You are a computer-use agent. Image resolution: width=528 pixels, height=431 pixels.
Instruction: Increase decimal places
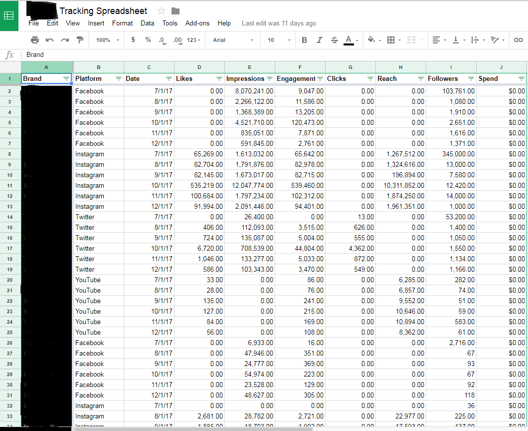coord(178,40)
